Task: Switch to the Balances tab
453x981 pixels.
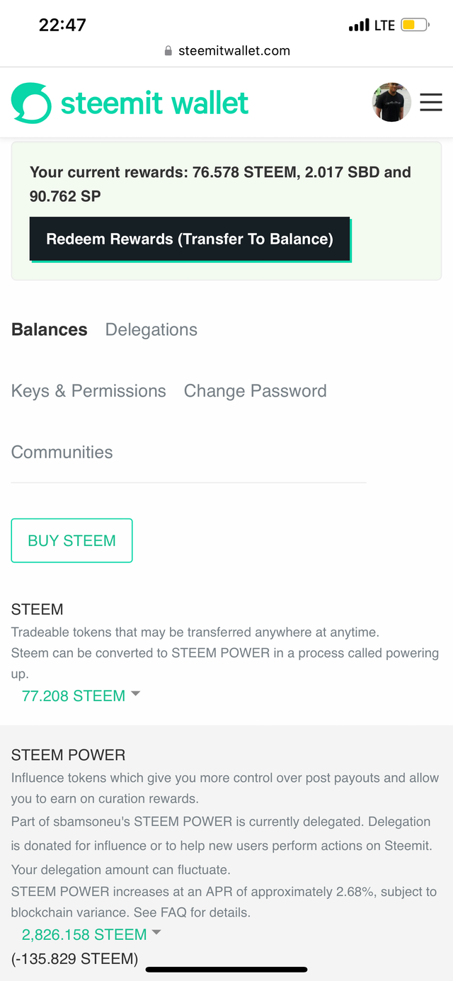Action: pos(50,329)
